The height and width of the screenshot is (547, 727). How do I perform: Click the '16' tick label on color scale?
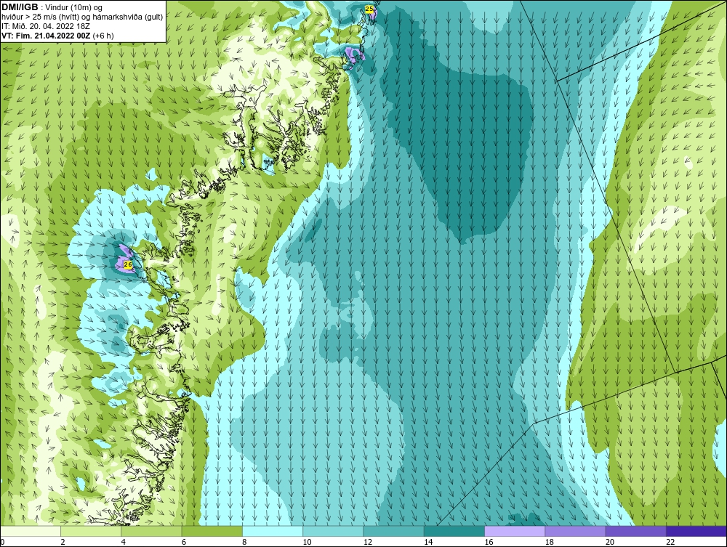point(489,543)
